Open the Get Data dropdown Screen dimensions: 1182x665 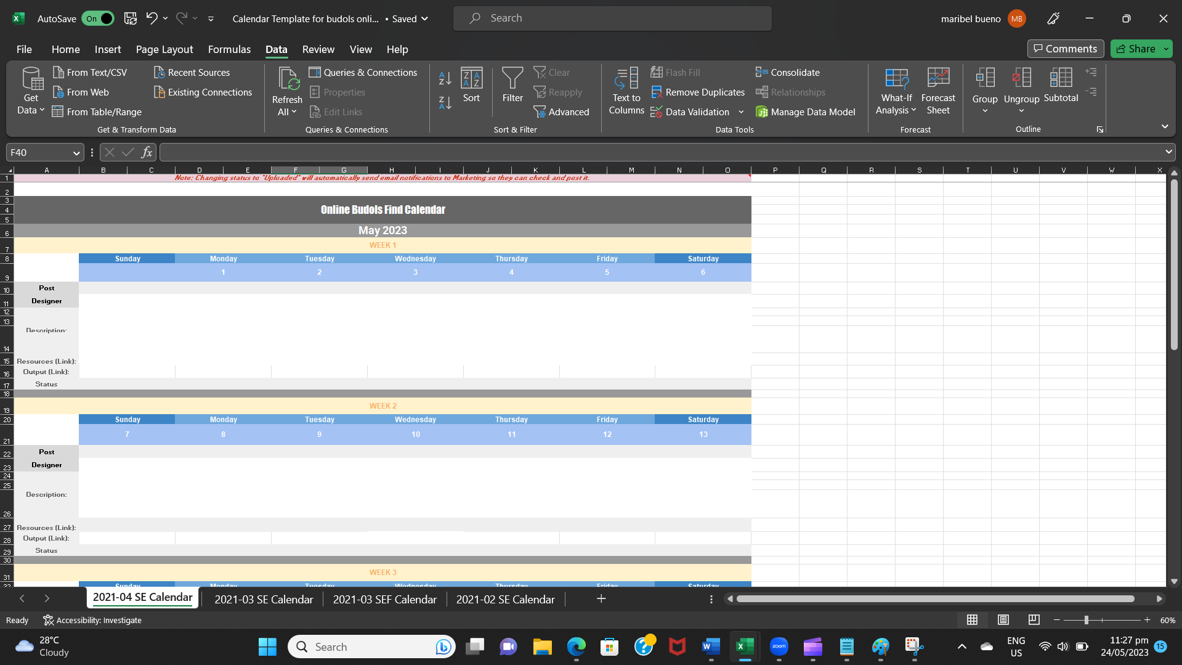(31, 91)
